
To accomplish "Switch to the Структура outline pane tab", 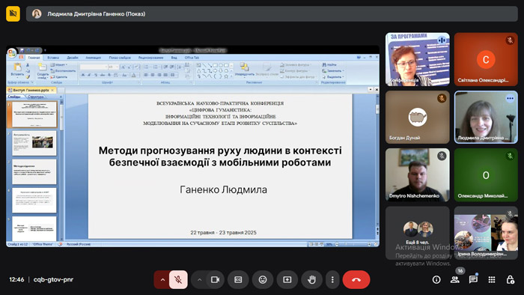I will click(x=36, y=97).
